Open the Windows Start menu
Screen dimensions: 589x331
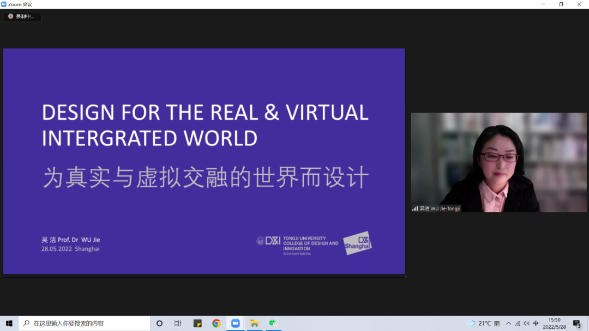click(x=9, y=323)
